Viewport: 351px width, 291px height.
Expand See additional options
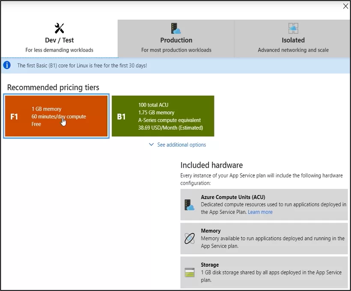pos(177,145)
